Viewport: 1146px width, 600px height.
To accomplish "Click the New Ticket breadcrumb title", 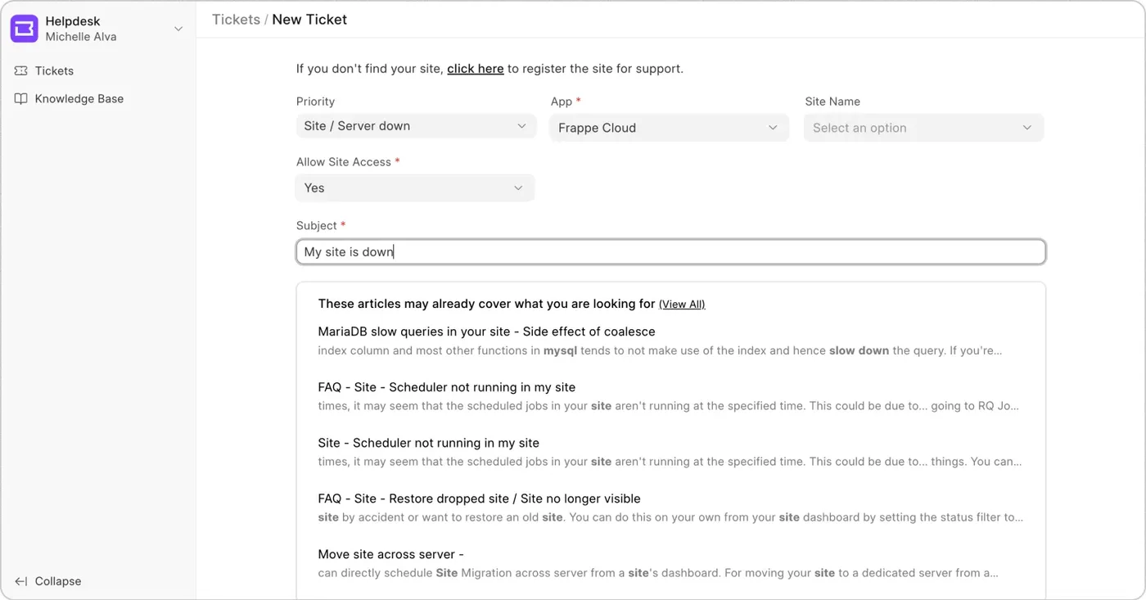I will (309, 20).
